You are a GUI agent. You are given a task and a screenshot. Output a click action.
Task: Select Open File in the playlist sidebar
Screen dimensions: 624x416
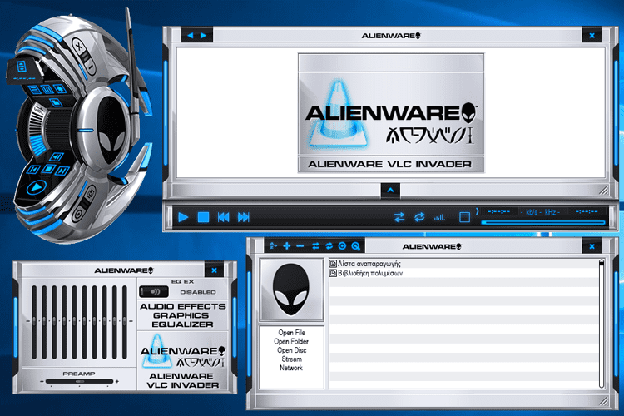(x=290, y=333)
